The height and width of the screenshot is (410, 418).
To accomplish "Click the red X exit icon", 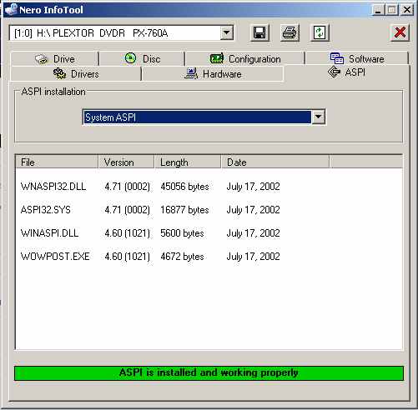I will (400, 32).
